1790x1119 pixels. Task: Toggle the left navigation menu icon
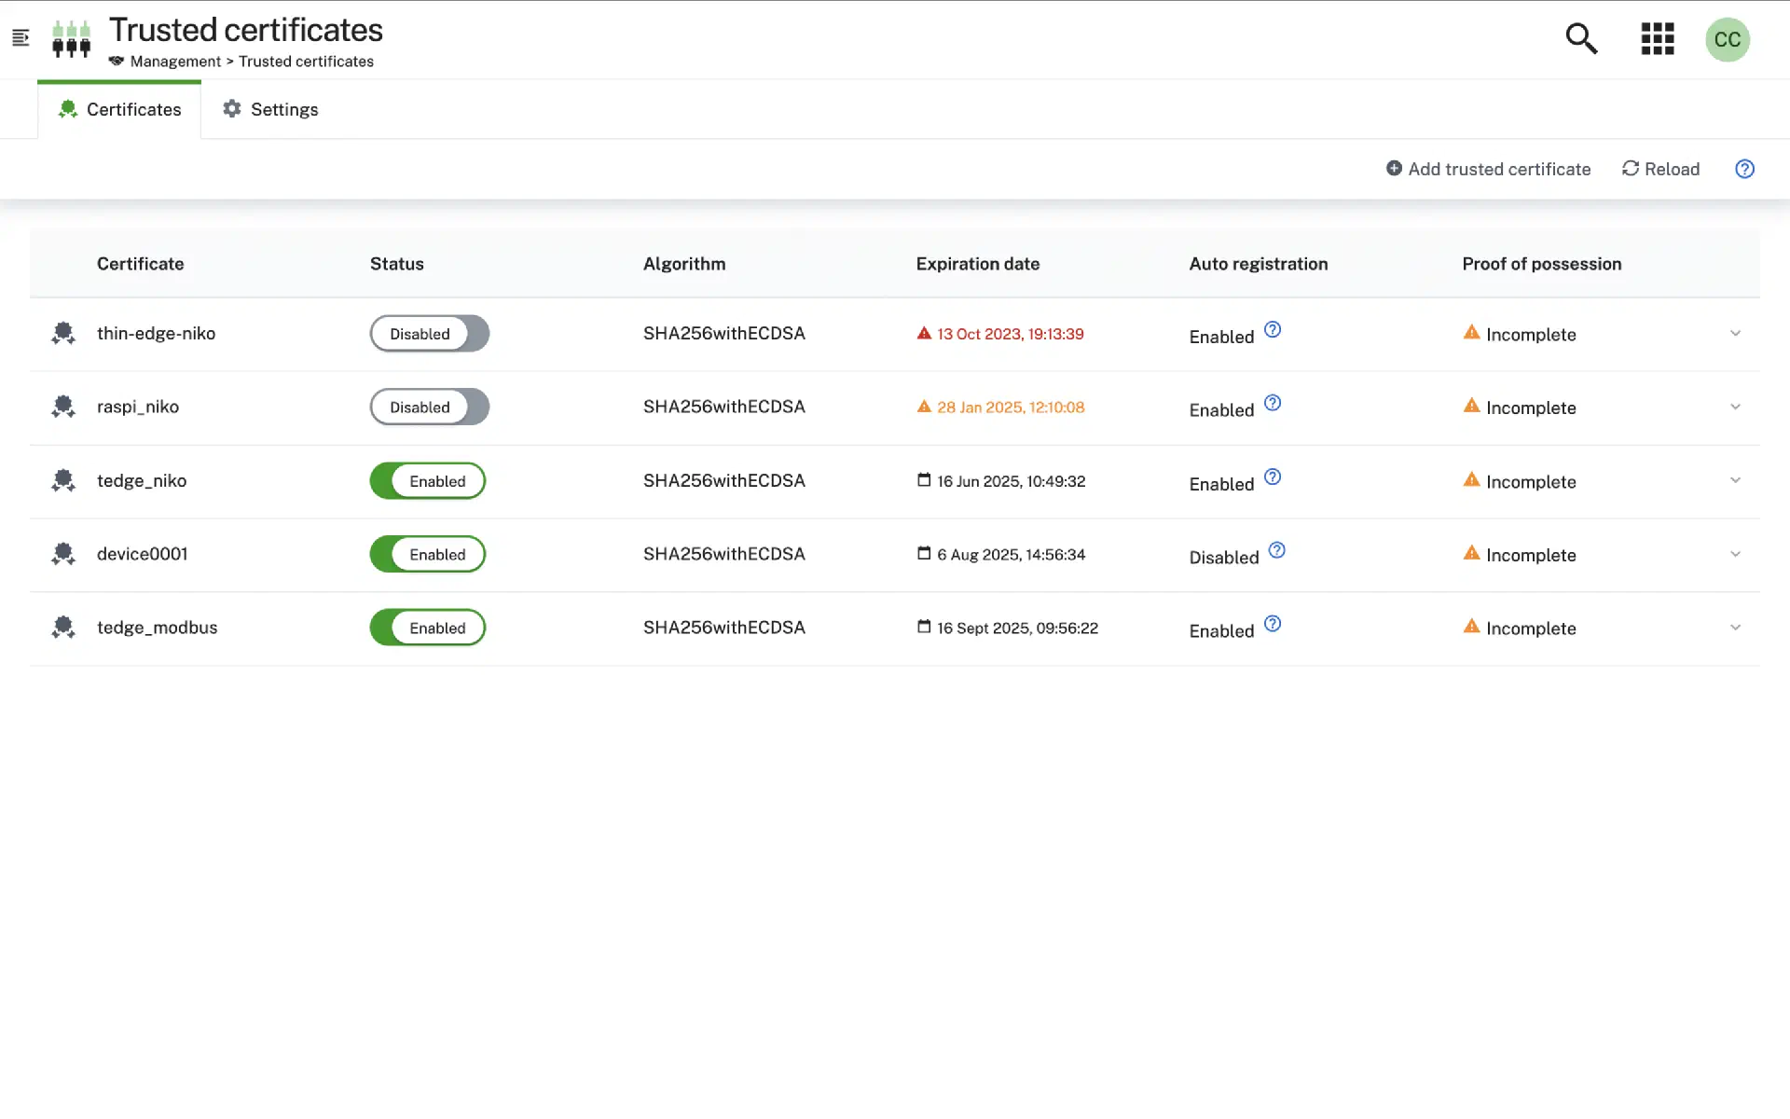(x=21, y=38)
